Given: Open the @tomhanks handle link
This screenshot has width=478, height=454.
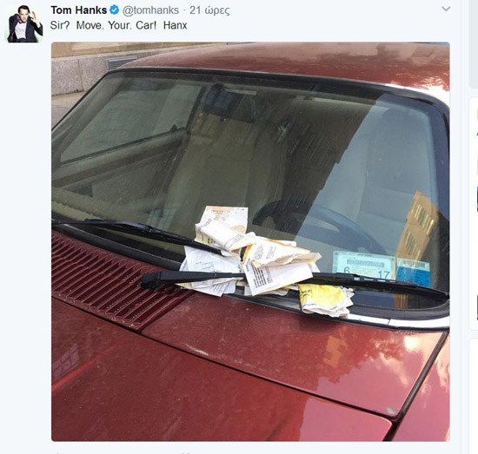Looking at the screenshot, I should [x=150, y=10].
